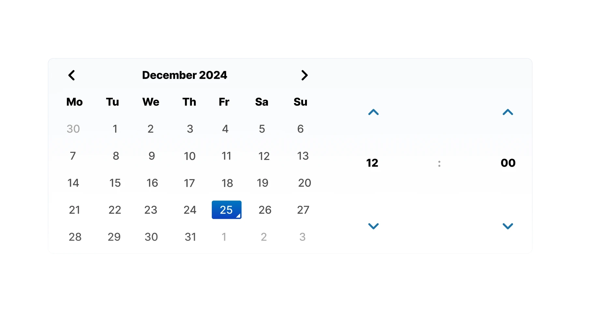
Task: Click the hour field showing 12
Action: point(372,163)
